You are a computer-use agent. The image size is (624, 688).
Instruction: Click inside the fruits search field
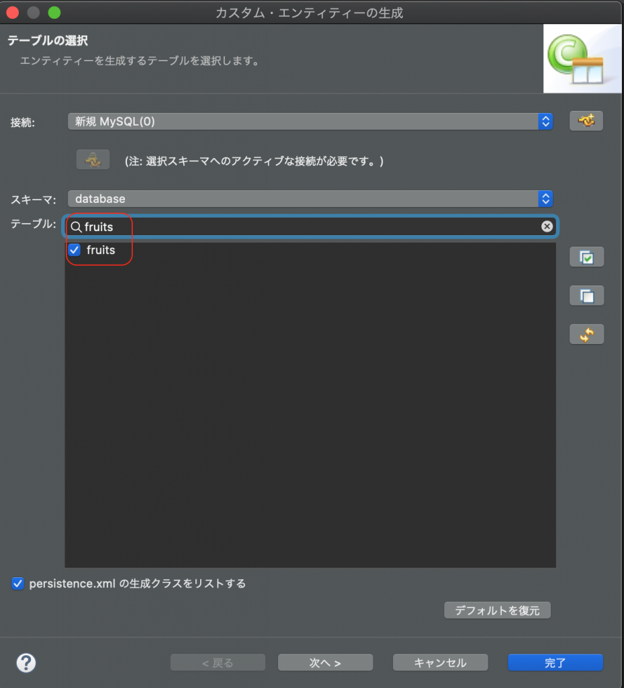tap(269, 226)
